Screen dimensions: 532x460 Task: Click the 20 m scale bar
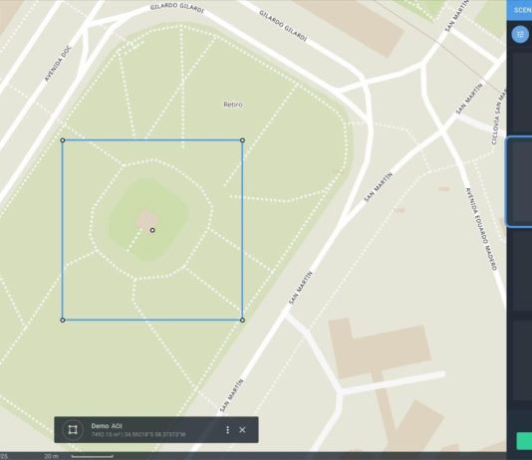(x=92, y=456)
